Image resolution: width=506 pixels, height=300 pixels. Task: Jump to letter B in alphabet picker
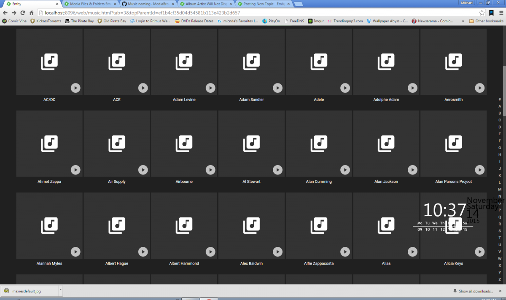point(500,113)
